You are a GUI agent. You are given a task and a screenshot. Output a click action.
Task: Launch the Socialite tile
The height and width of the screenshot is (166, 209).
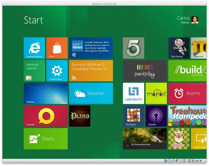click(x=46, y=116)
